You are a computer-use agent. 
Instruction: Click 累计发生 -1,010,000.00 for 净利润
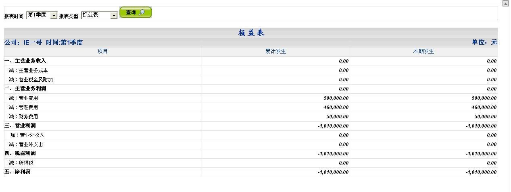[333, 172]
